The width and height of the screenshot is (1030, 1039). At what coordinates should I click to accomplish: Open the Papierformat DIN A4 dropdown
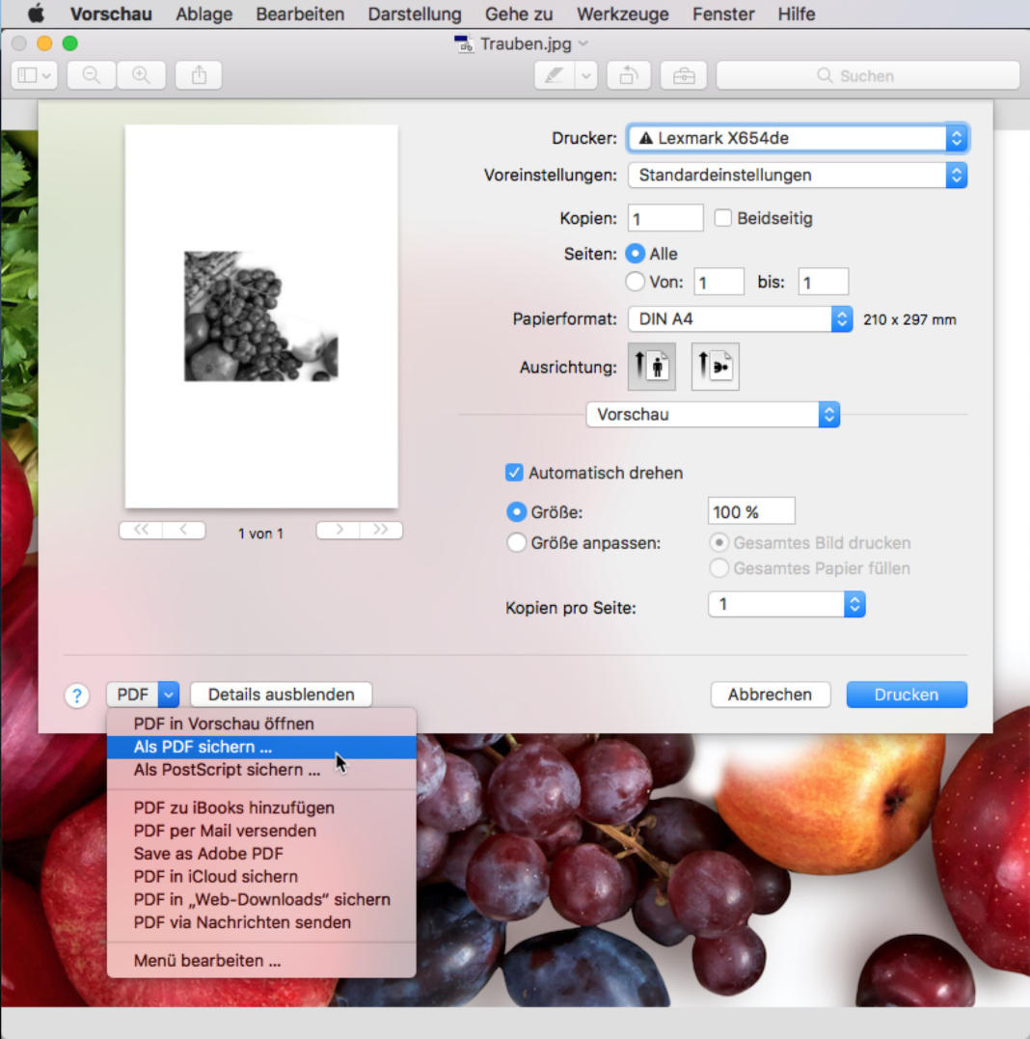tap(739, 319)
